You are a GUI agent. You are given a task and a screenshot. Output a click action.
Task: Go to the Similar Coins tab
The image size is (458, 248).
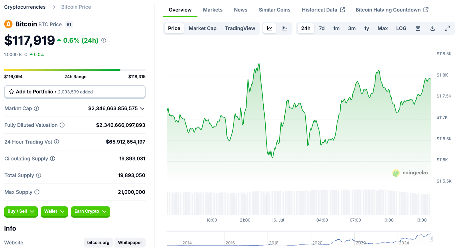[x=274, y=10]
